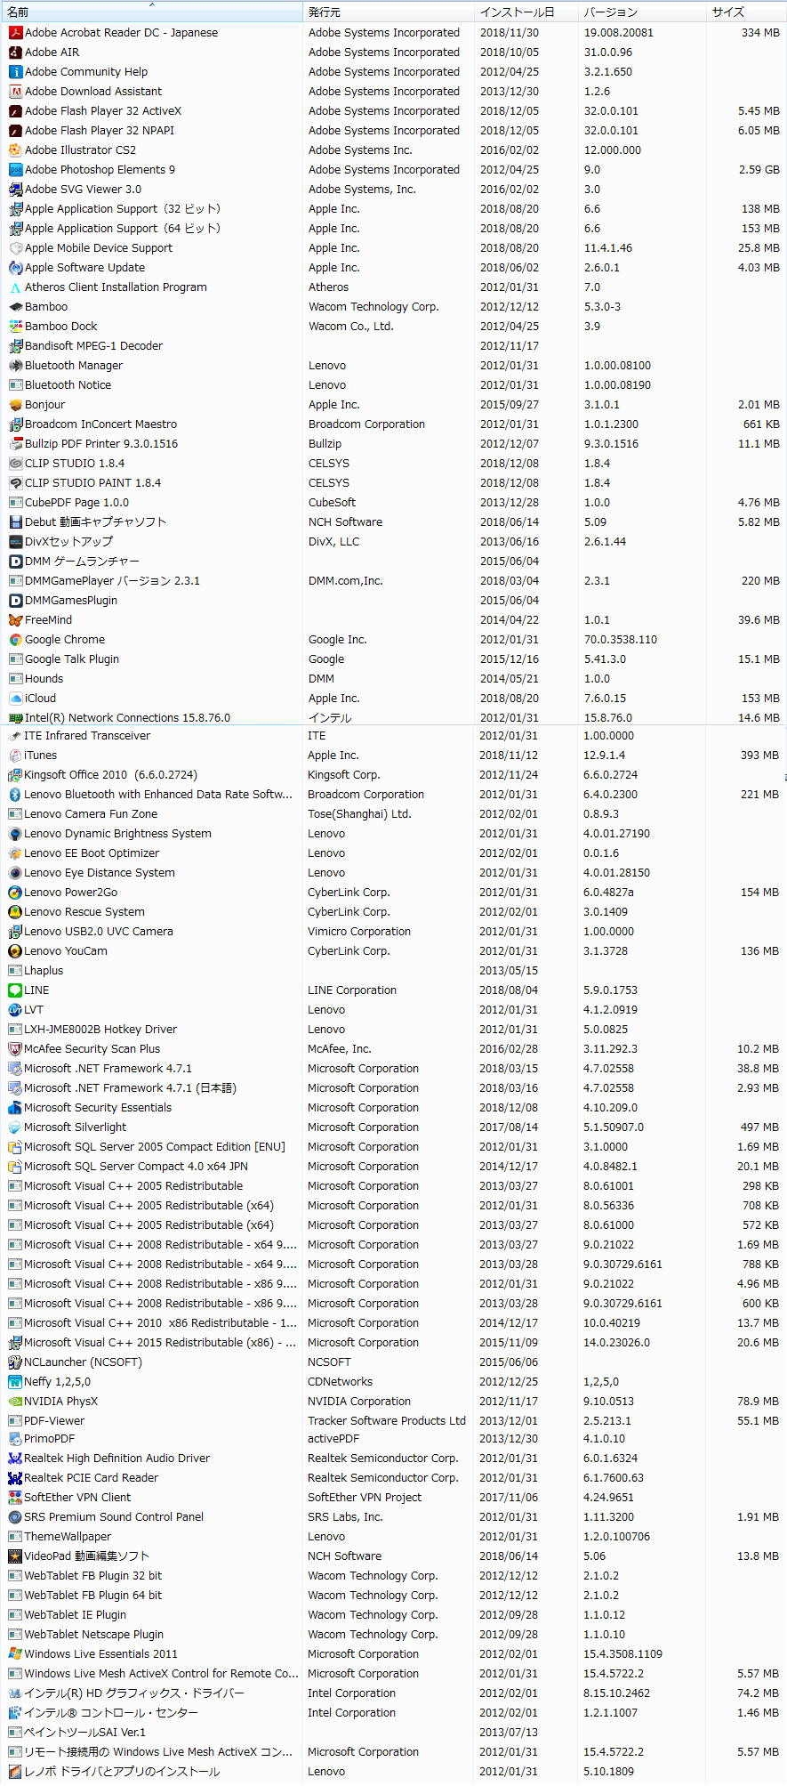
Task: Click the Microsoft Security Essentials icon
Action: (x=14, y=1107)
